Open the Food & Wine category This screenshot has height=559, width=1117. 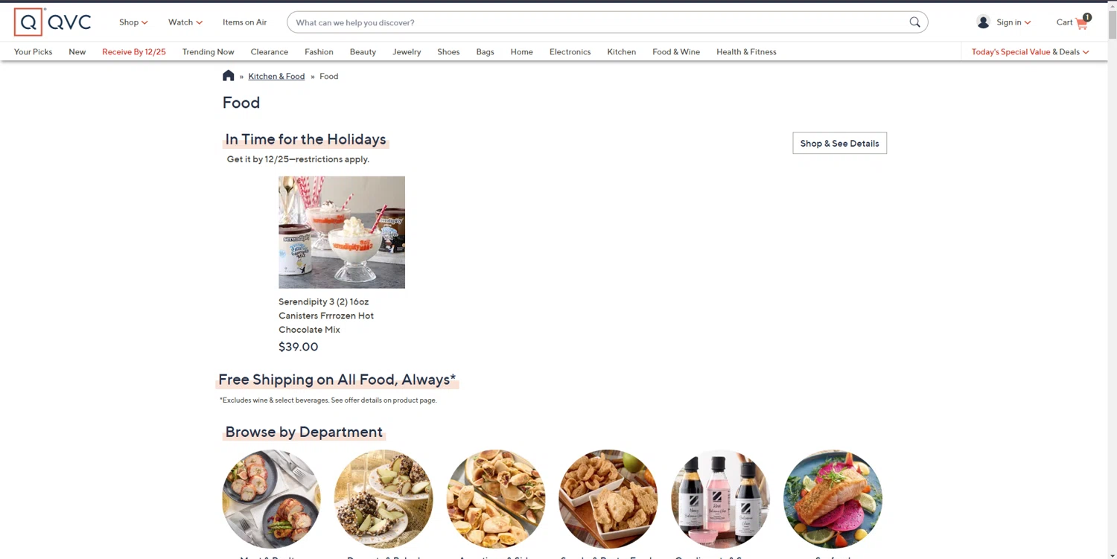(676, 52)
